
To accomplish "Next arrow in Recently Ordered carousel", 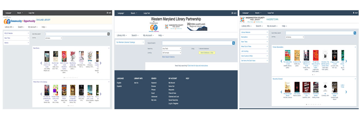I will [346, 92].
